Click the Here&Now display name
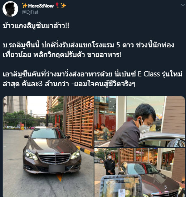 coord(41,6)
